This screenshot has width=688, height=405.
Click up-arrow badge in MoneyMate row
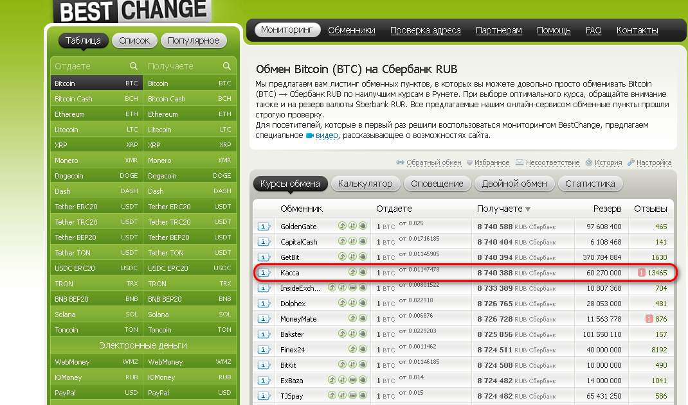(352, 318)
